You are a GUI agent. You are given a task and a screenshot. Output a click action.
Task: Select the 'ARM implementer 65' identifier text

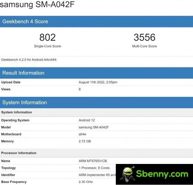coord(94,175)
